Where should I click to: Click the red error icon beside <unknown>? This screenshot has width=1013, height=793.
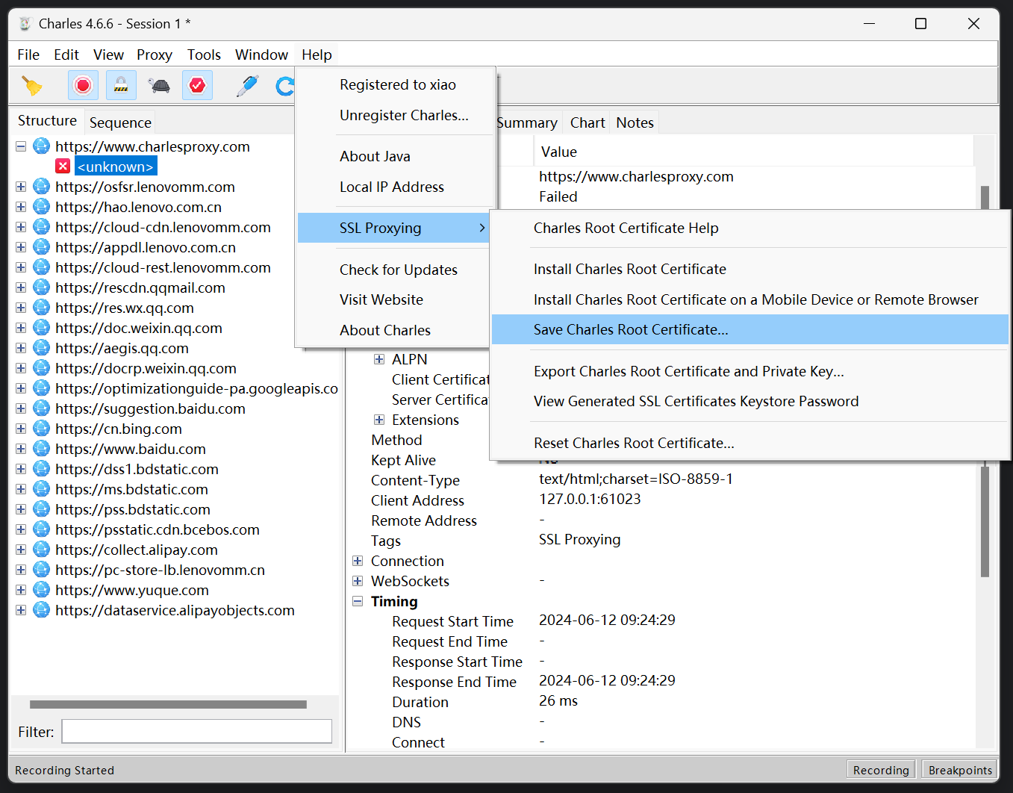pyautogui.click(x=63, y=167)
